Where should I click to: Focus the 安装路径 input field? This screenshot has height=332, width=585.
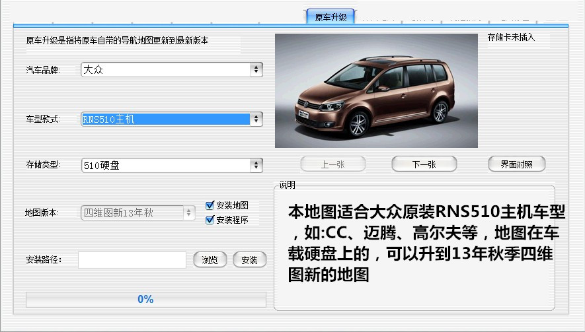(132, 259)
